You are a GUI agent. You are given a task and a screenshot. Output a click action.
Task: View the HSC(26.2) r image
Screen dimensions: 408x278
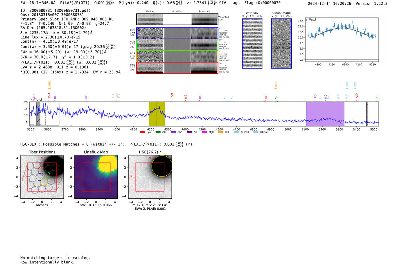(150, 177)
